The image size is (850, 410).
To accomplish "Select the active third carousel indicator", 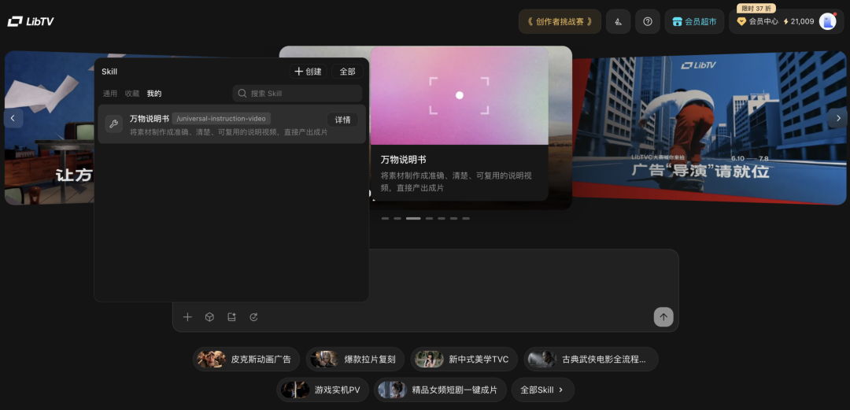I will 413,219.
